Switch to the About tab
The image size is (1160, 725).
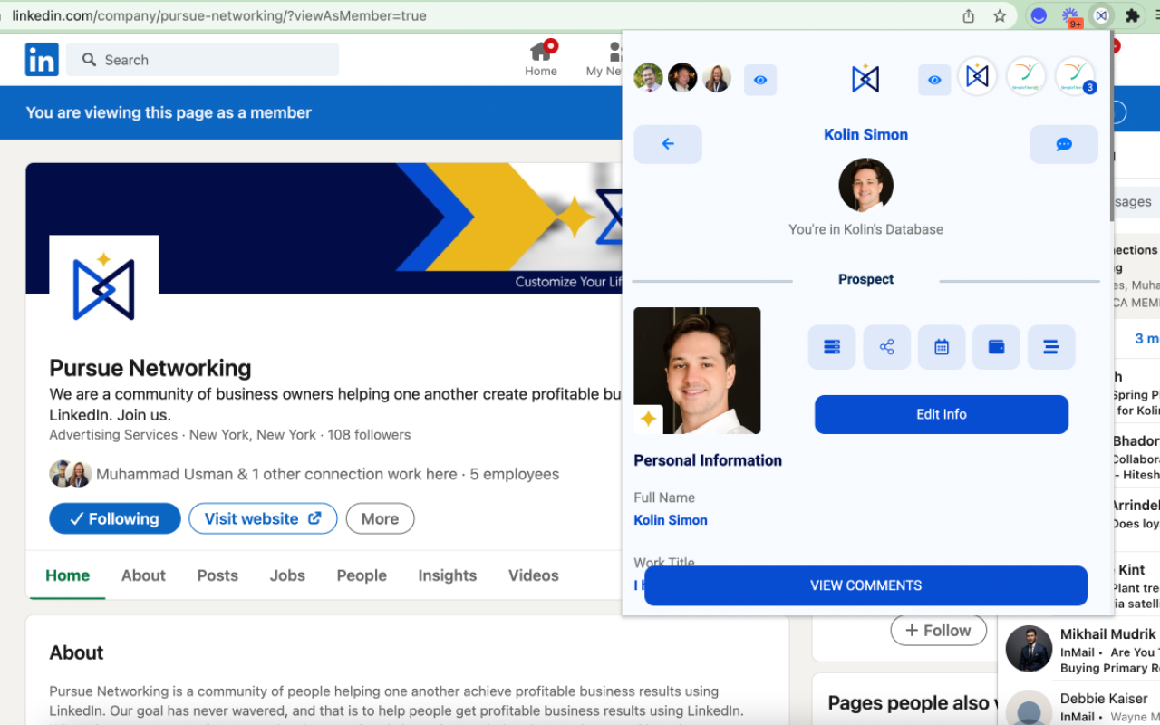point(143,575)
